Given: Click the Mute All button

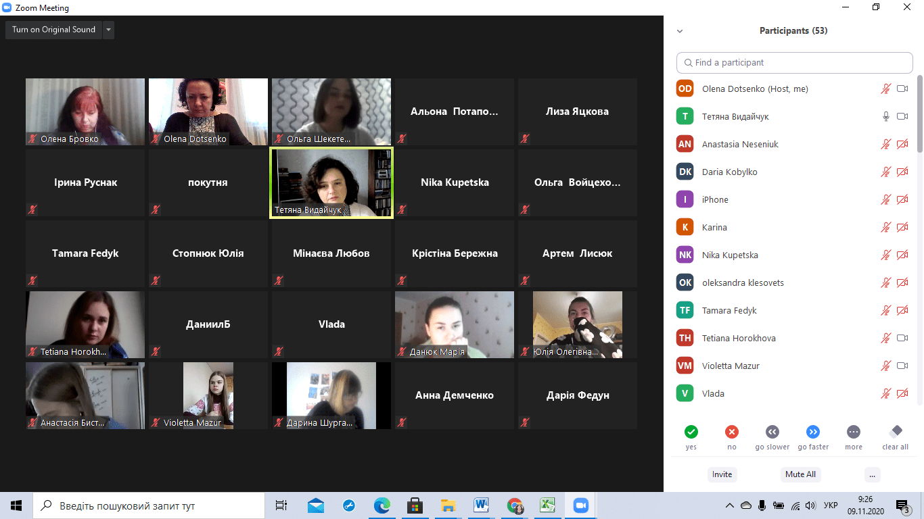Looking at the screenshot, I should tap(800, 474).
